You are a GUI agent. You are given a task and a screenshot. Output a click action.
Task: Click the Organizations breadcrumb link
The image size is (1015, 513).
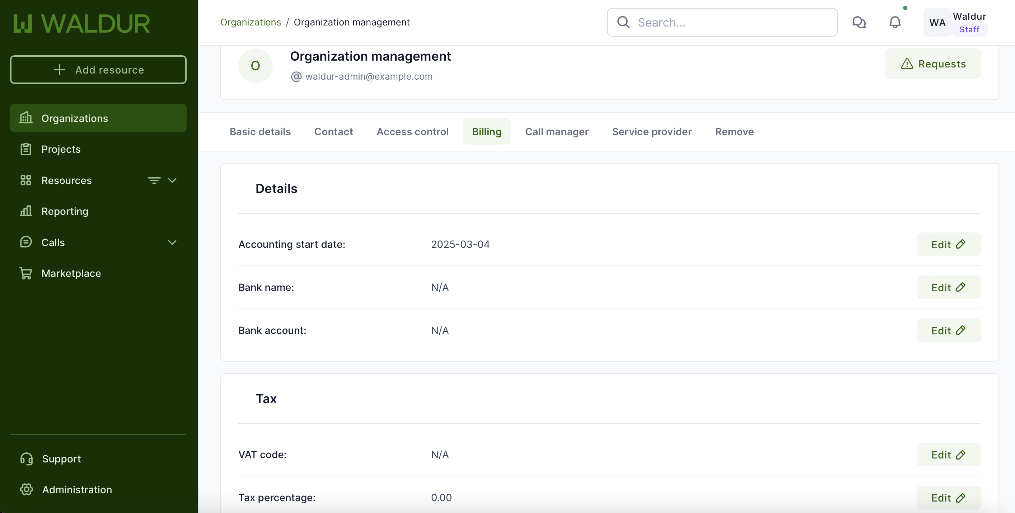click(251, 23)
